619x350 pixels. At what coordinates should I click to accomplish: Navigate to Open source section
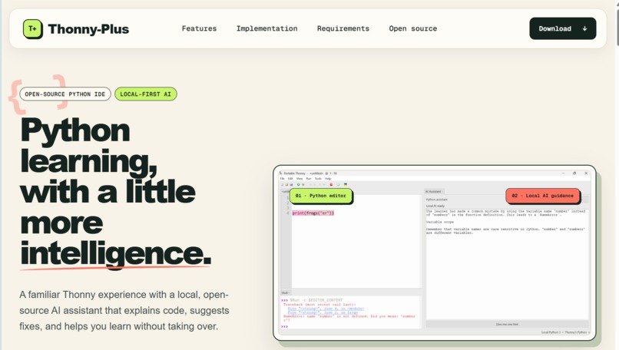click(413, 28)
